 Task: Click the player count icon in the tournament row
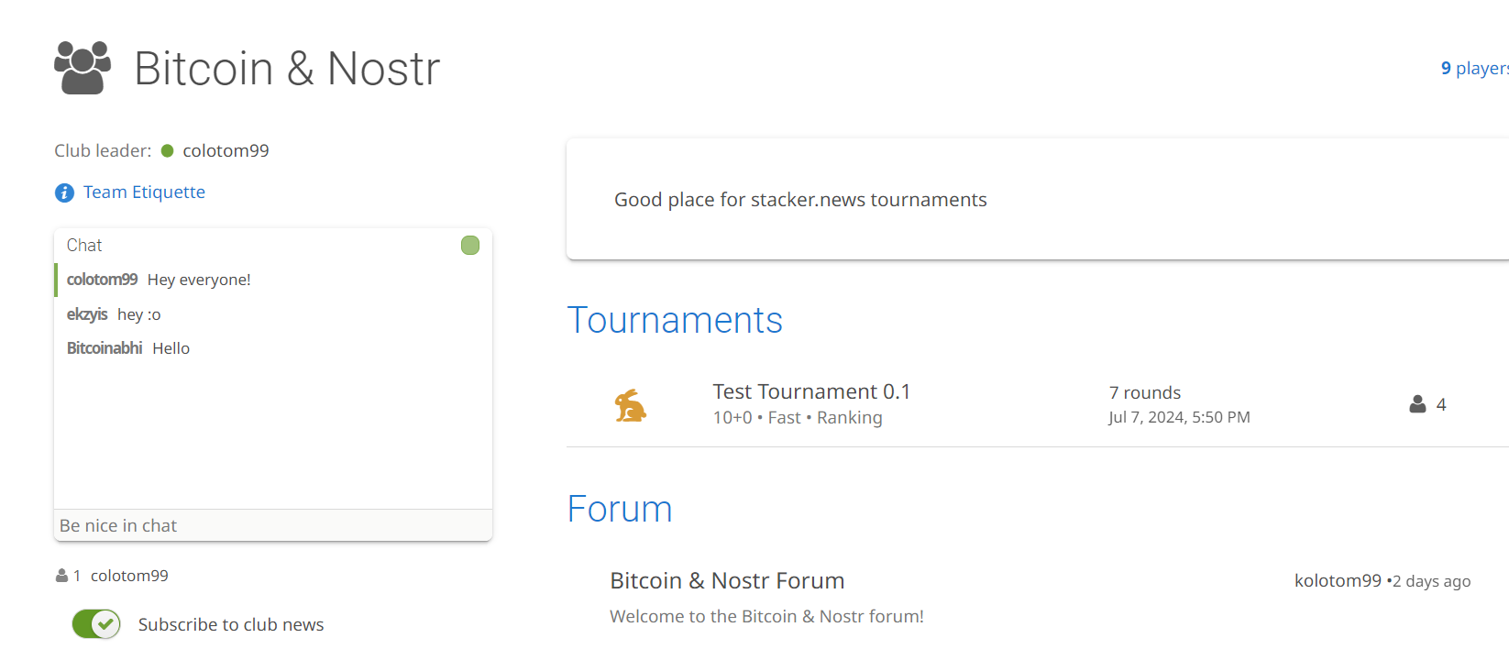click(x=1417, y=404)
